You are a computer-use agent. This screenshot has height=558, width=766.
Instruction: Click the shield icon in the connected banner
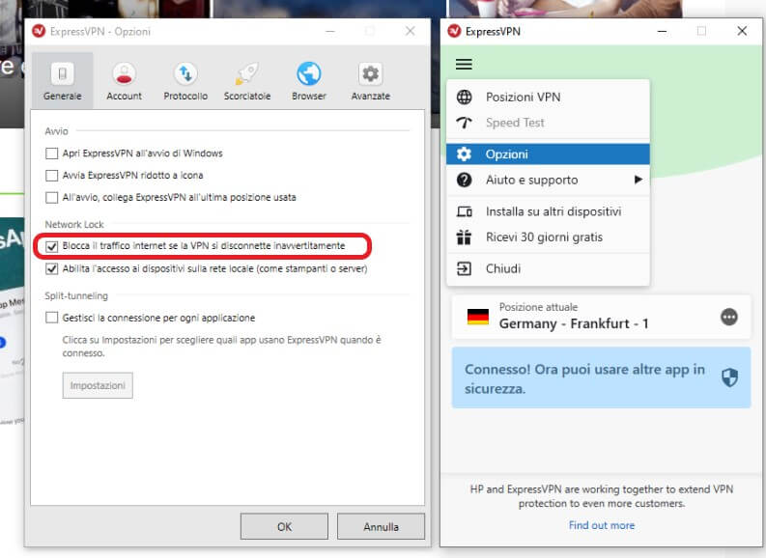point(729,377)
